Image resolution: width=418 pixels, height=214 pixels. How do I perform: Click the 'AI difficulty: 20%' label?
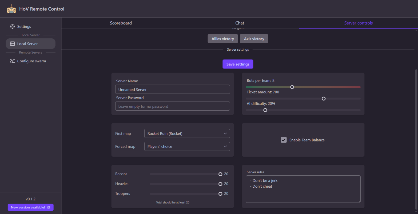pyautogui.click(x=261, y=103)
